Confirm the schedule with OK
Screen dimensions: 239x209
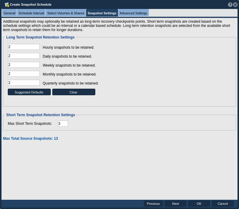coord(199,204)
